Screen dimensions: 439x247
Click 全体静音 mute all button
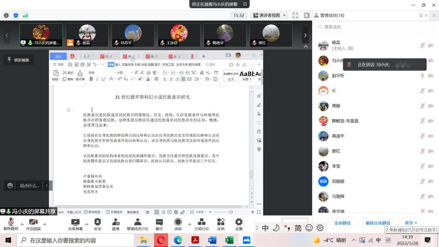[342, 223]
